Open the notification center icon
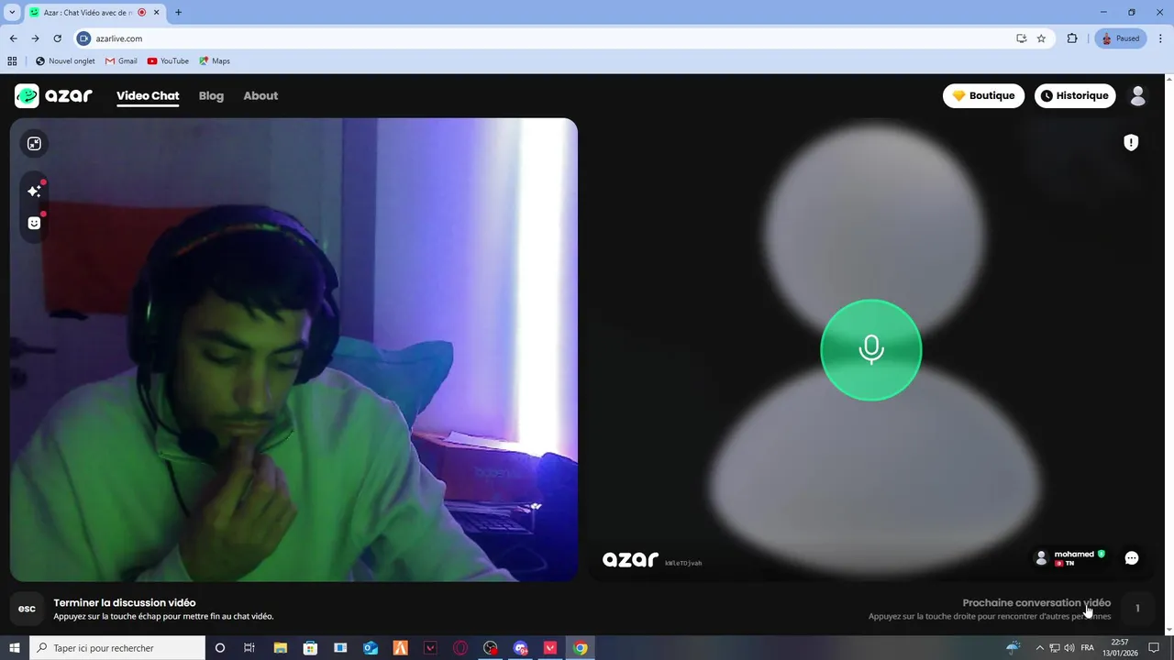Screen dimensions: 1174x660 pyautogui.click(x=1155, y=648)
